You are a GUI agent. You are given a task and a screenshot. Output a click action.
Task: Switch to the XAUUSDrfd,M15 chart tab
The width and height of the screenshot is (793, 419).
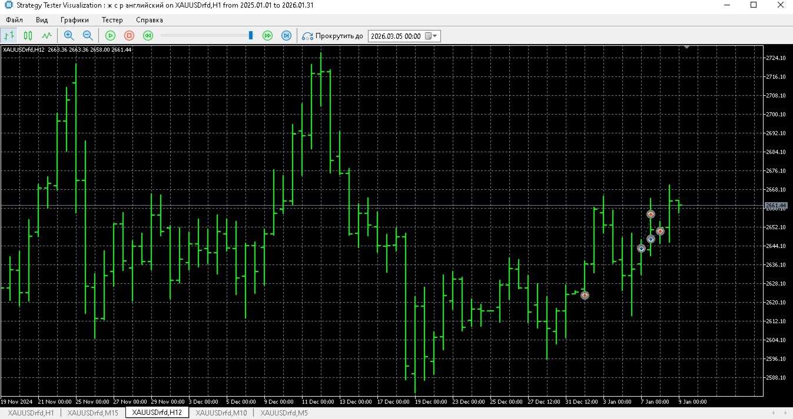(93, 413)
